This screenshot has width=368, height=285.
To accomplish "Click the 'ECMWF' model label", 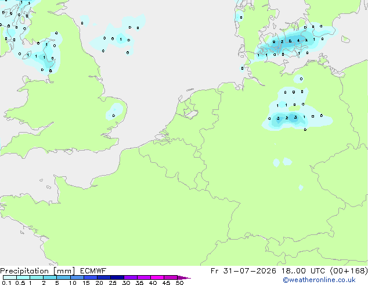I will coord(93,271).
